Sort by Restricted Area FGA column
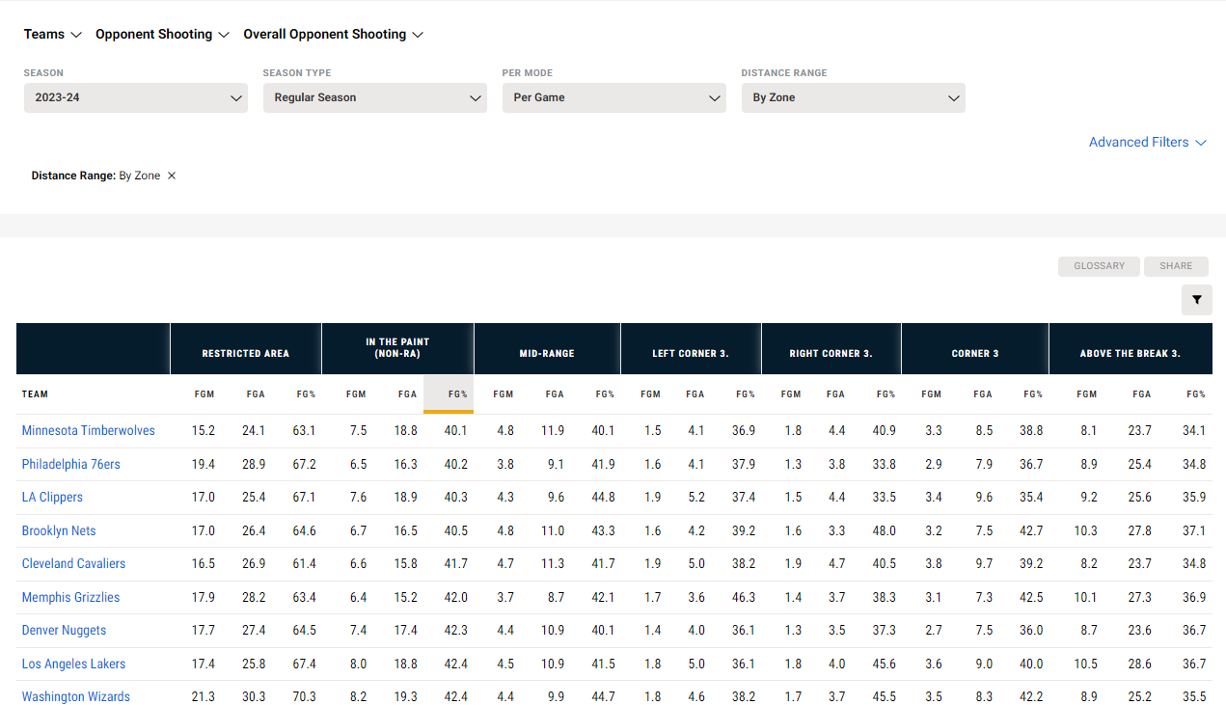The width and height of the screenshot is (1226, 705). (255, 394)
